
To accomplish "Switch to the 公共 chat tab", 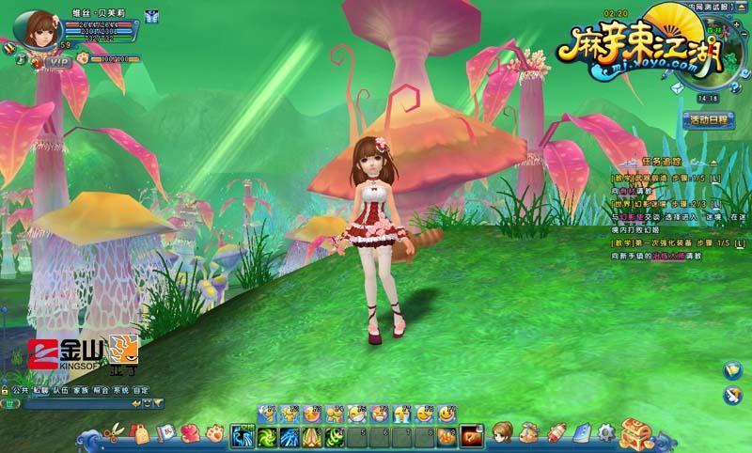I will pos(20,390).
